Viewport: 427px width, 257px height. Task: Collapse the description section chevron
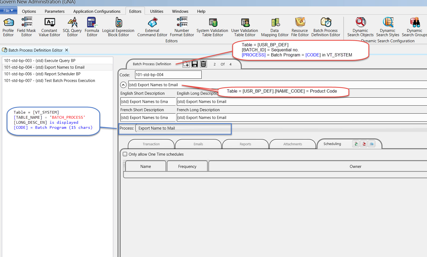123,85
